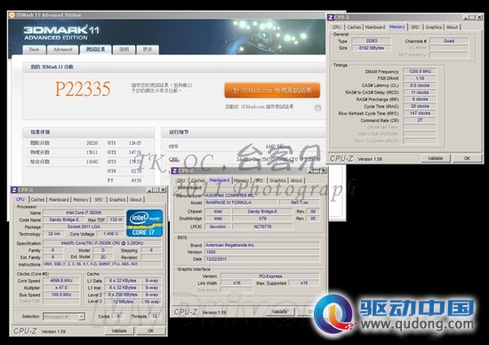The width and height of the screenshot is (489, 345).
Task: Toggle the auto-save to 3DMark.com checkbox
Action: pyautogui.click(x=317, y=108)
